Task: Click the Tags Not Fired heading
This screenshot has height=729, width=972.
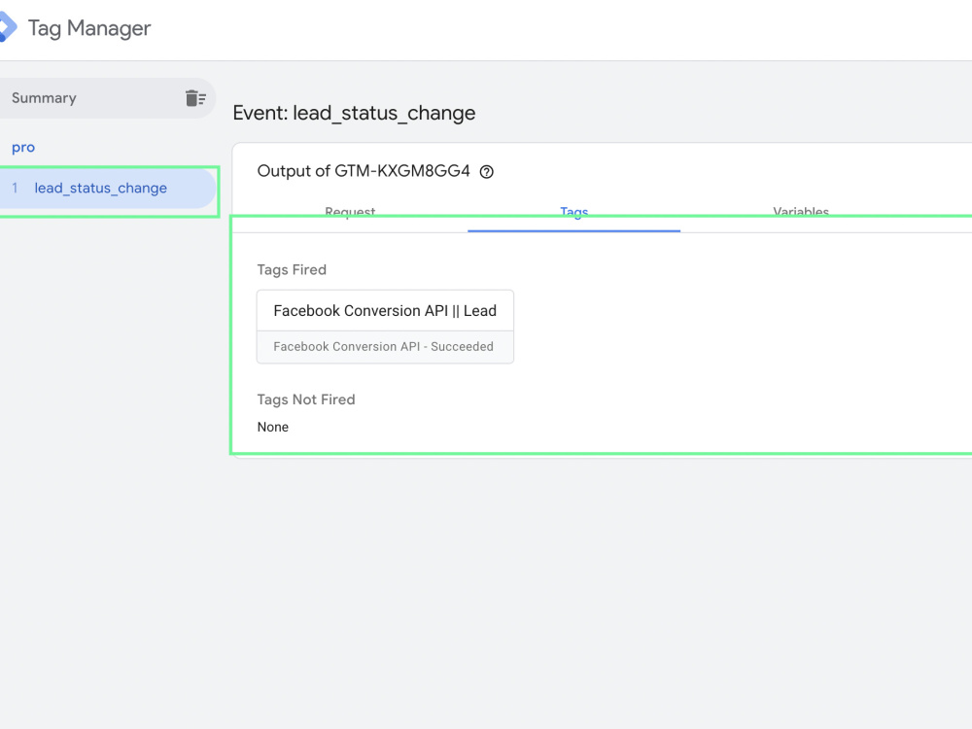Action: pos(306,399)
